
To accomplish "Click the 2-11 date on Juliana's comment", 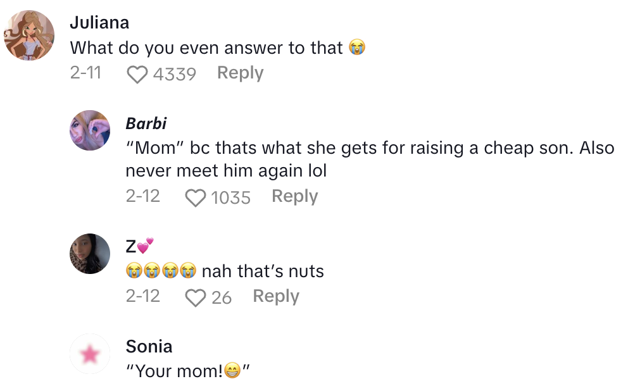I will [x=85, y=73].
